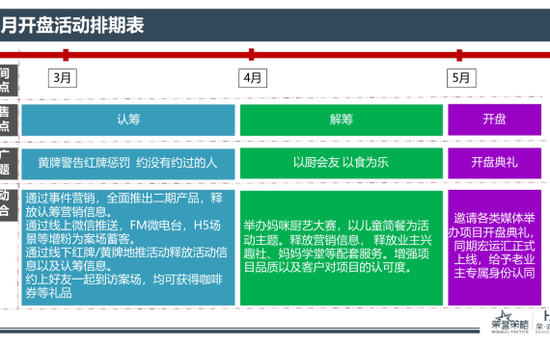Click the green paragraph about 妈咪厨艺大赛
Viewport: 550px width, 347px height.
pos(342,248)
